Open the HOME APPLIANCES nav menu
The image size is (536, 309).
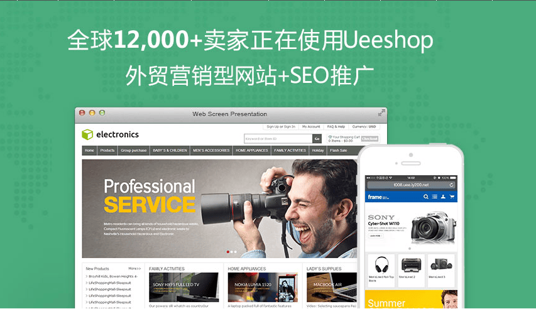(252, 151)
